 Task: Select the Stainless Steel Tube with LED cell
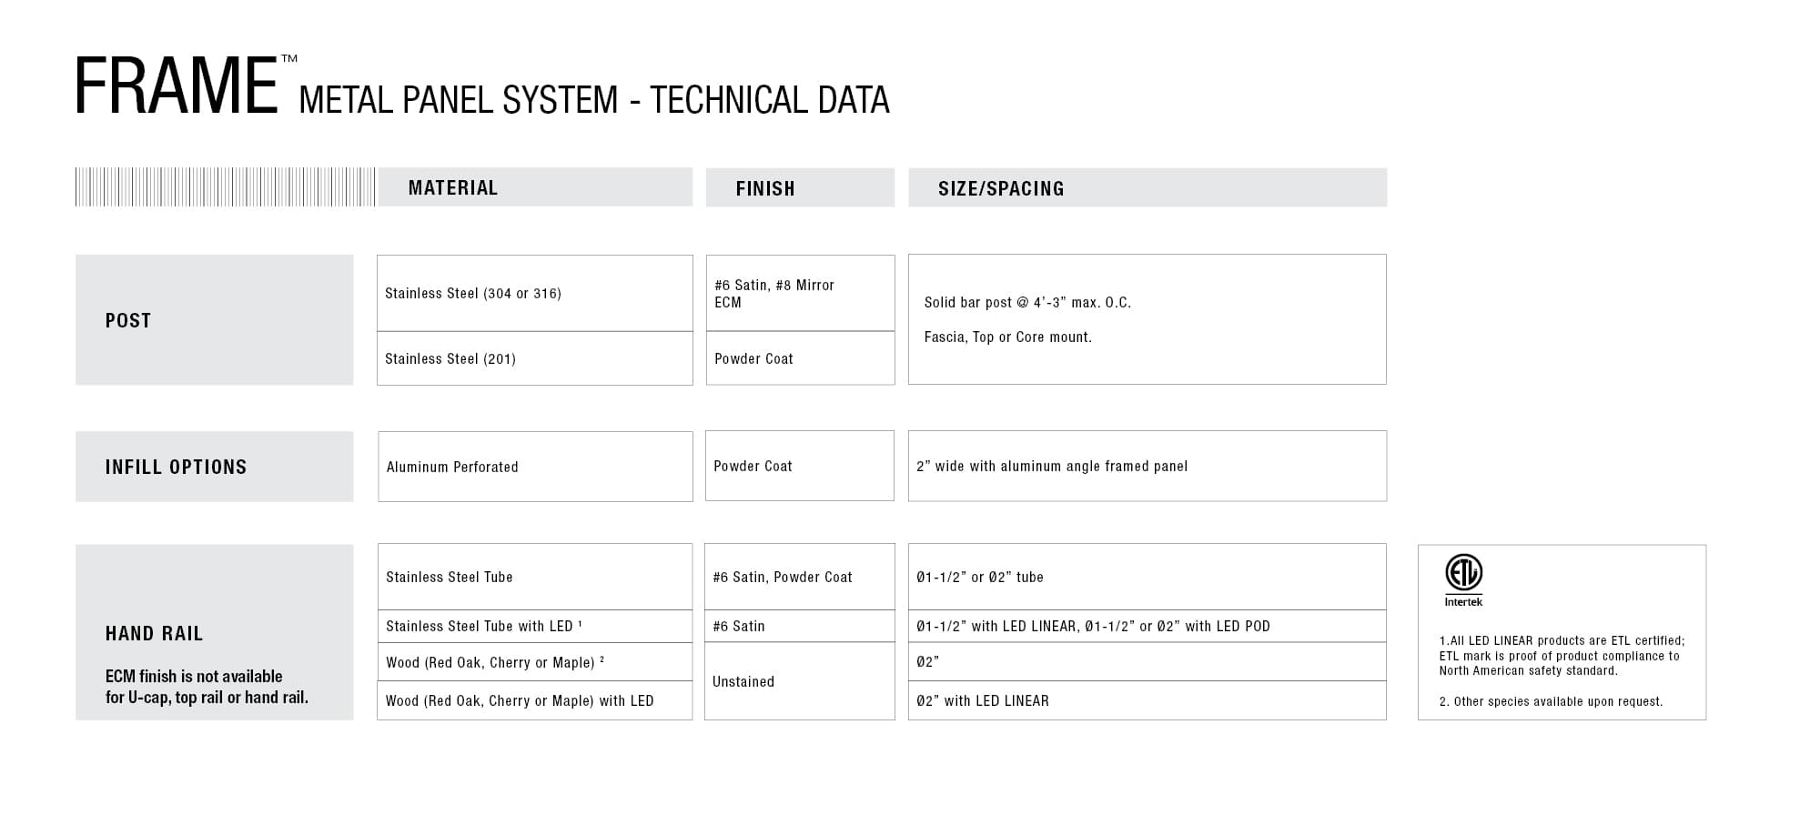click(x=483, y=626)
